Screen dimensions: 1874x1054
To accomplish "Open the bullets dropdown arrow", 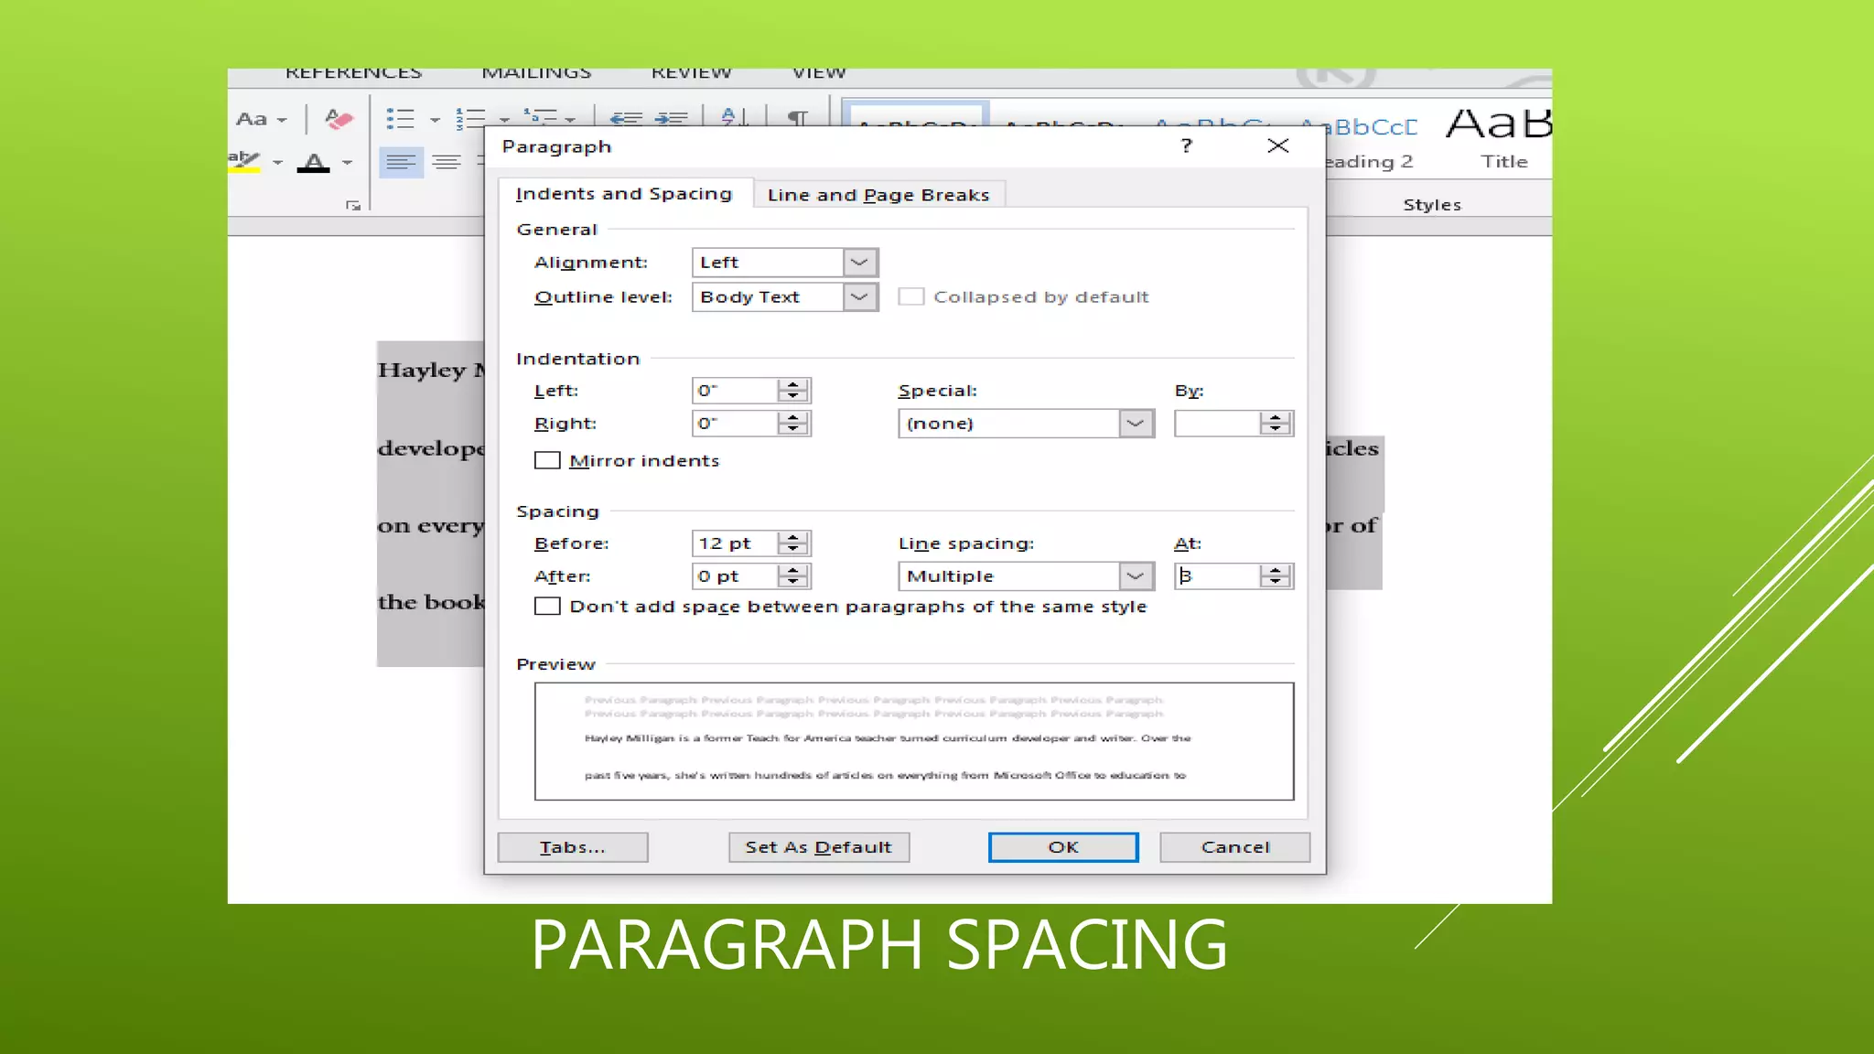I will [435, 120].
